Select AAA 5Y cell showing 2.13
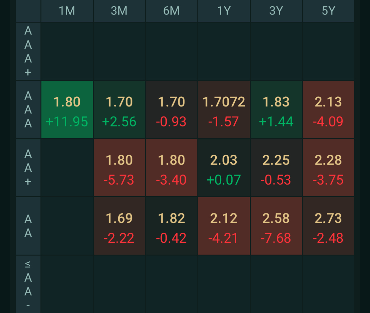Image resolution: width=370 pixels, height=313 pixels. (328, 110)
